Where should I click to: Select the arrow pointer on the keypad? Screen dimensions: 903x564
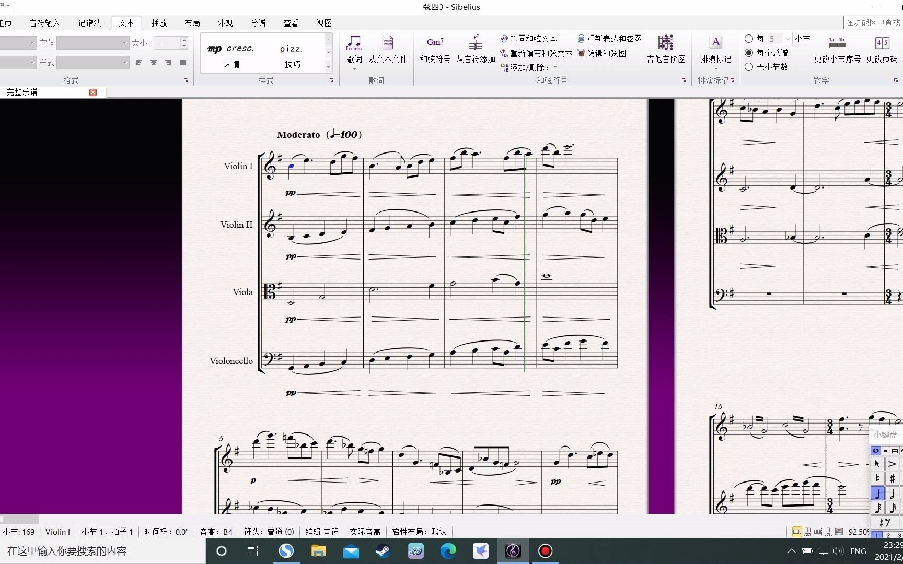point(877,464)
